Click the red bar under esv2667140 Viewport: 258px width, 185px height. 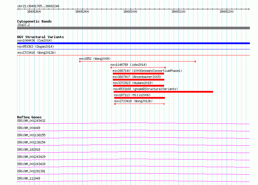coord(138,74)
